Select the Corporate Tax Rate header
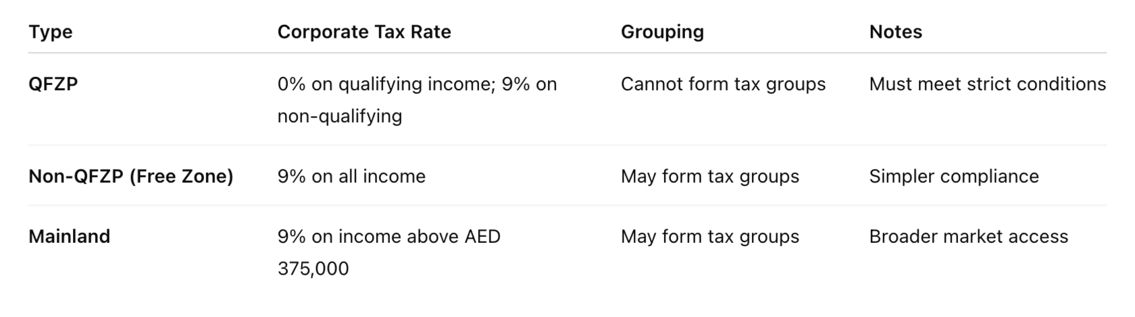1135x317 pixels. (x=364, y=32)
